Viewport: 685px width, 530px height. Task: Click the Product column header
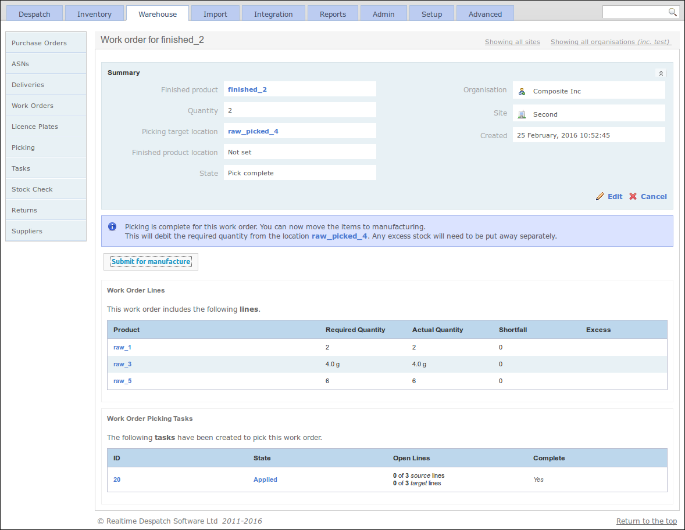(x=126, y=330)
